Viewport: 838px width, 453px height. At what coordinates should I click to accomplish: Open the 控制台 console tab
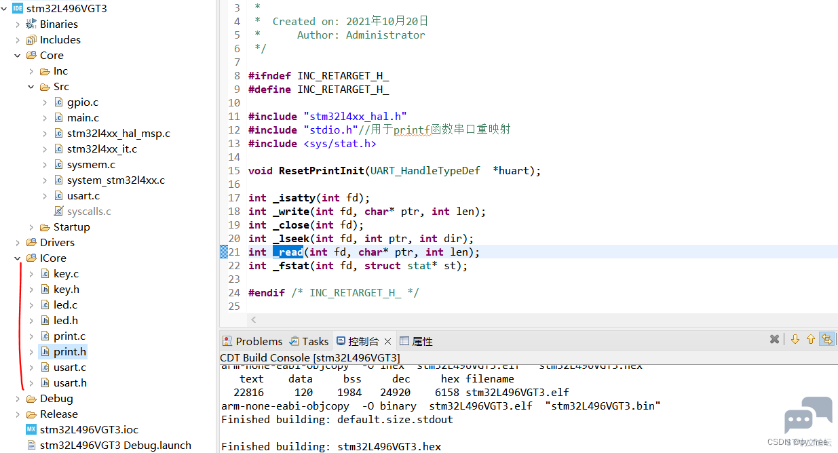(x=357, y=341)
